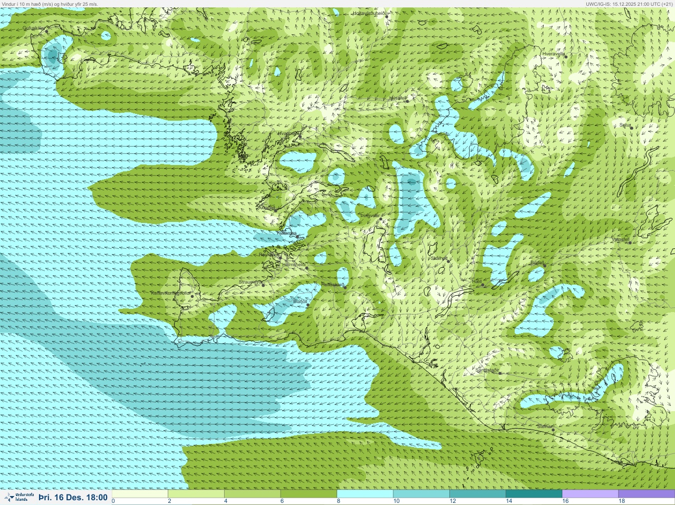Pick the 14–16 m/s dark teal legend swatch
This screenshot has height=505, width=675.
click(x=534, y=494)
